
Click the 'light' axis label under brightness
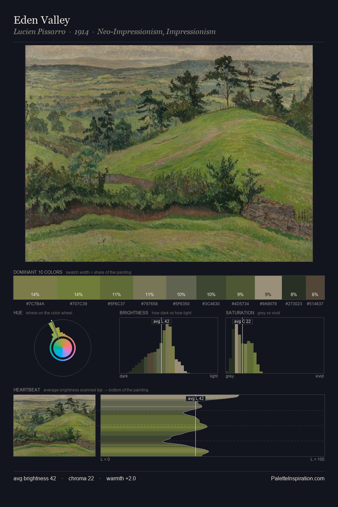[x=214, y=376]
